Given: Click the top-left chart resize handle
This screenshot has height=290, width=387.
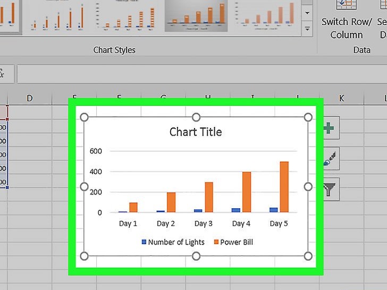Looking at the screenshot, I should tap(84, 117).
